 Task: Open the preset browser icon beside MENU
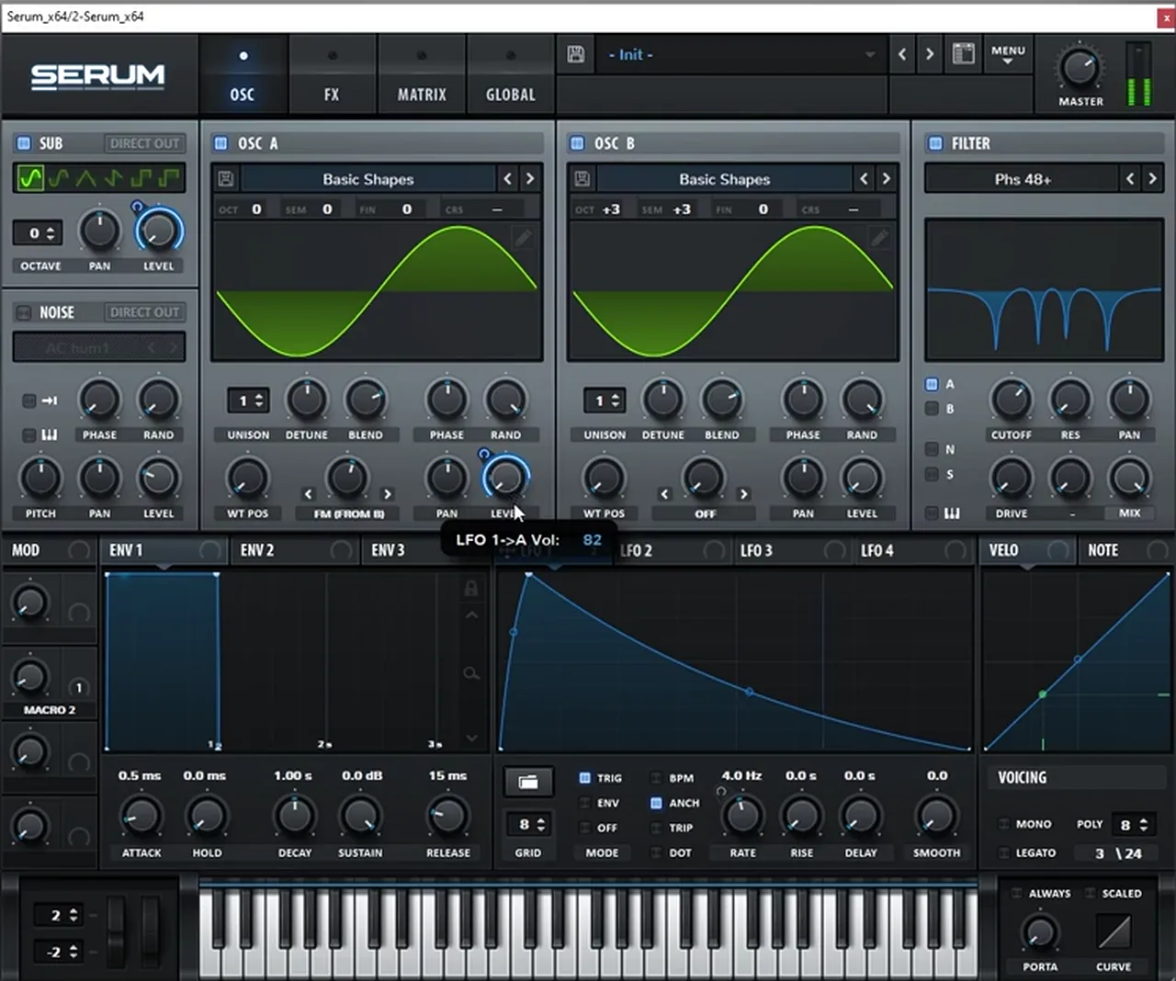[963, 53]
